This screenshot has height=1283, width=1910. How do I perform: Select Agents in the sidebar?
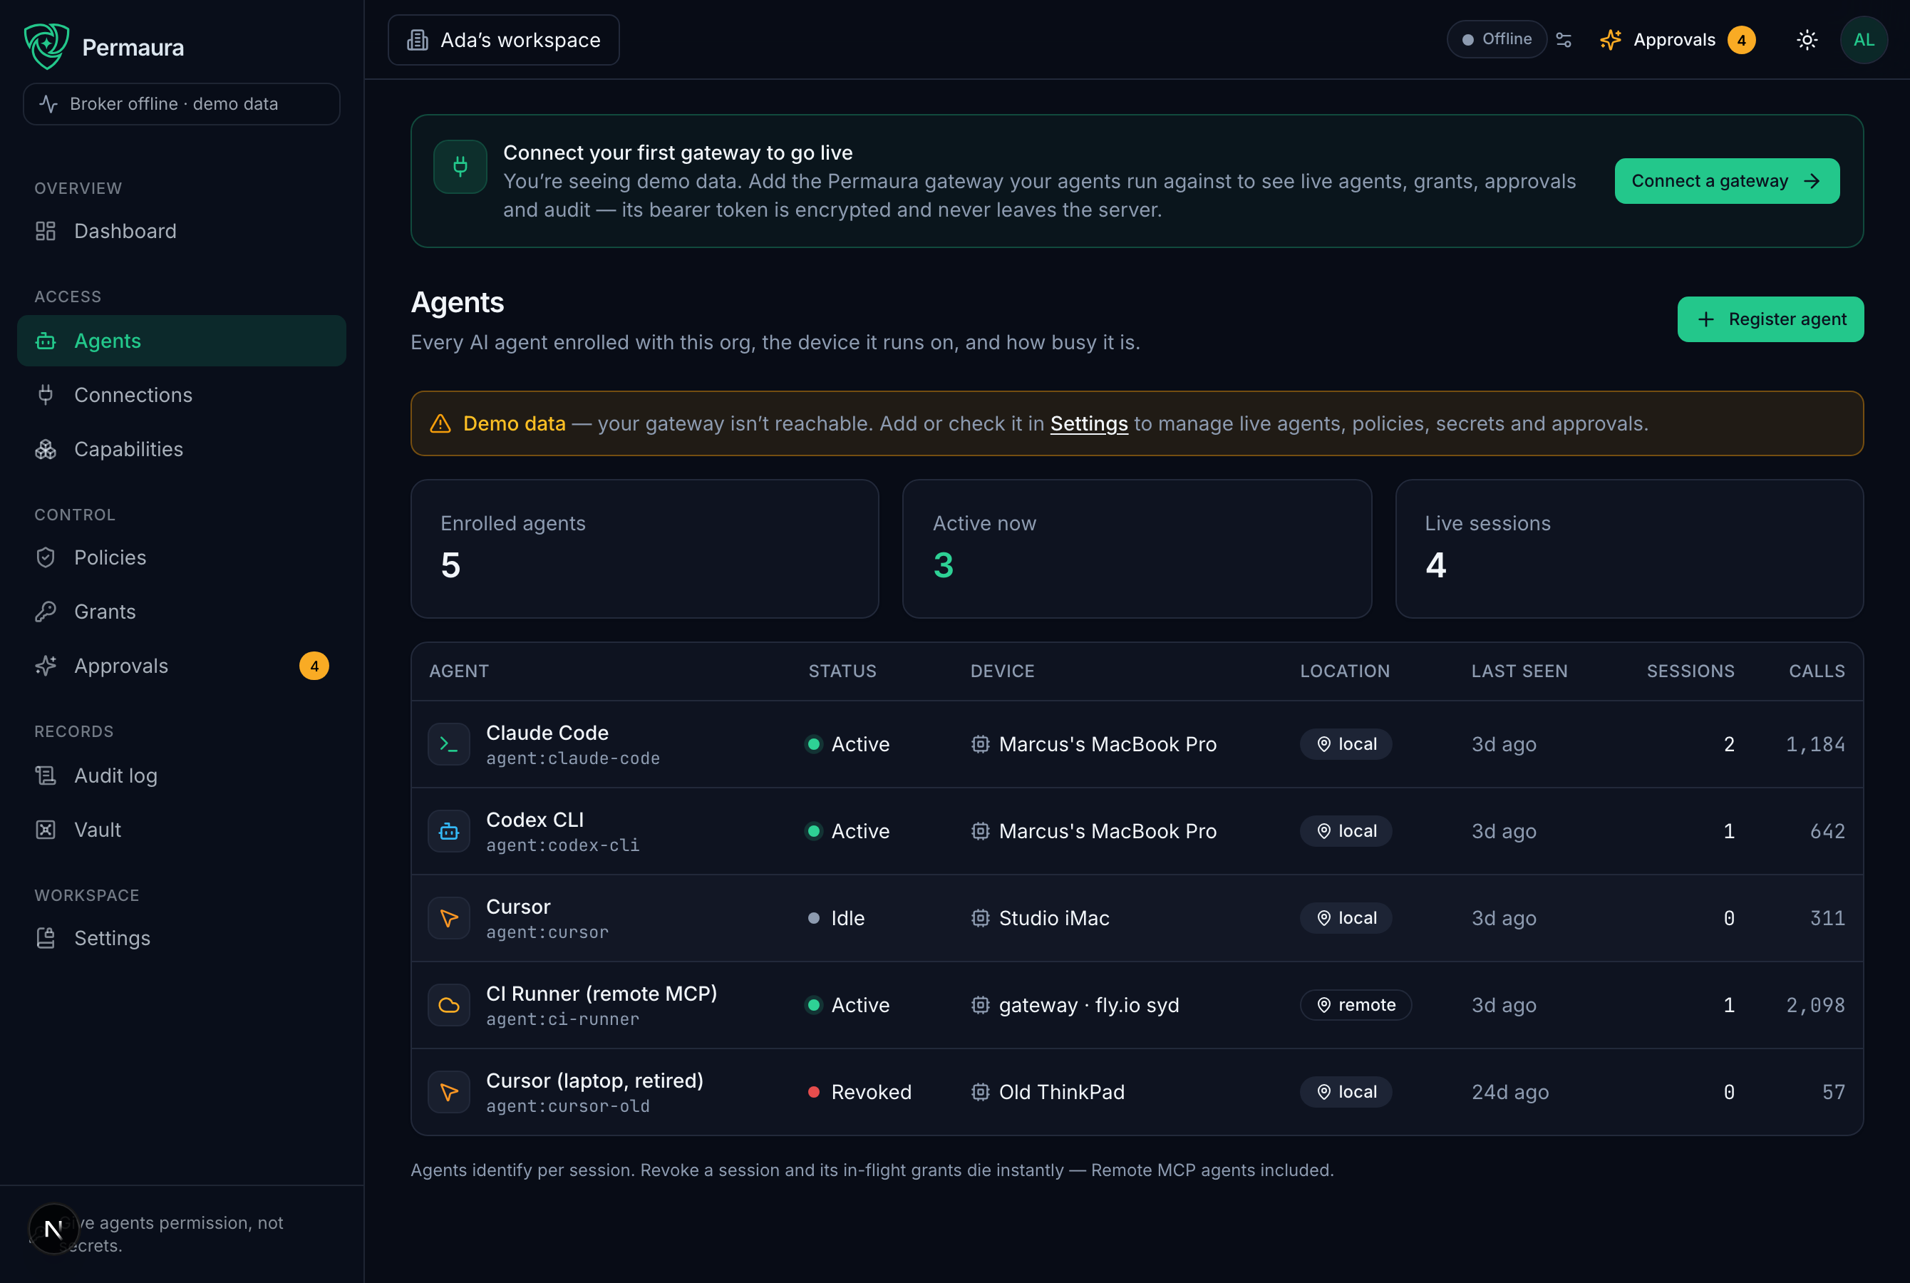[182, 341]
